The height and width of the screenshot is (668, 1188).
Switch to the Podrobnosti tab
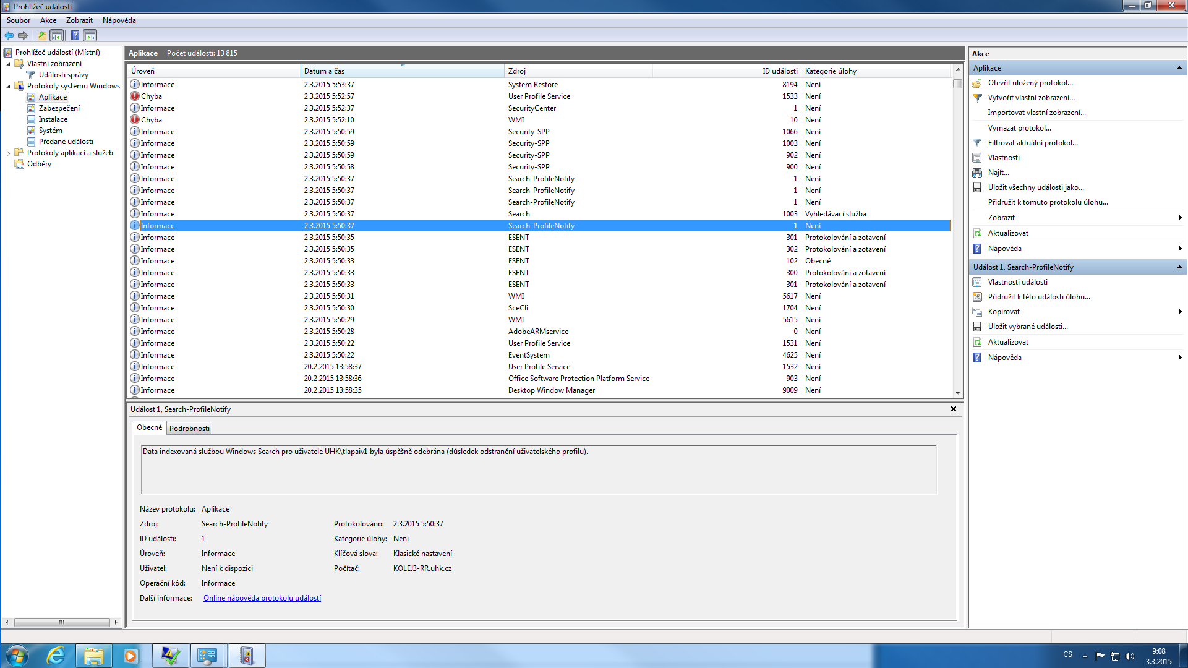189,428
